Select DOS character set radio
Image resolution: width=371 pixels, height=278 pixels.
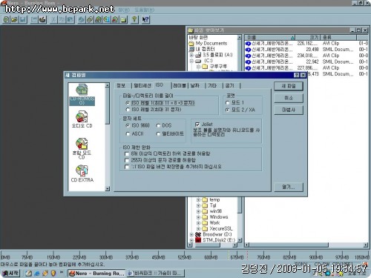click(x=158, y=125)
